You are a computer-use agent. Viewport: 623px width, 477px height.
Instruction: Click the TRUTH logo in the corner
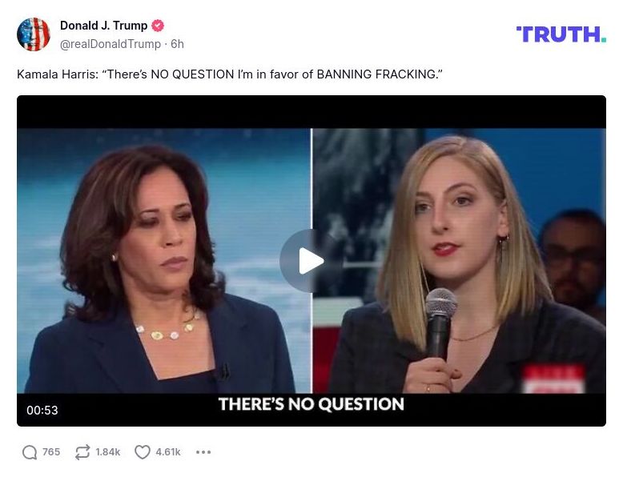tap(561, 34)
